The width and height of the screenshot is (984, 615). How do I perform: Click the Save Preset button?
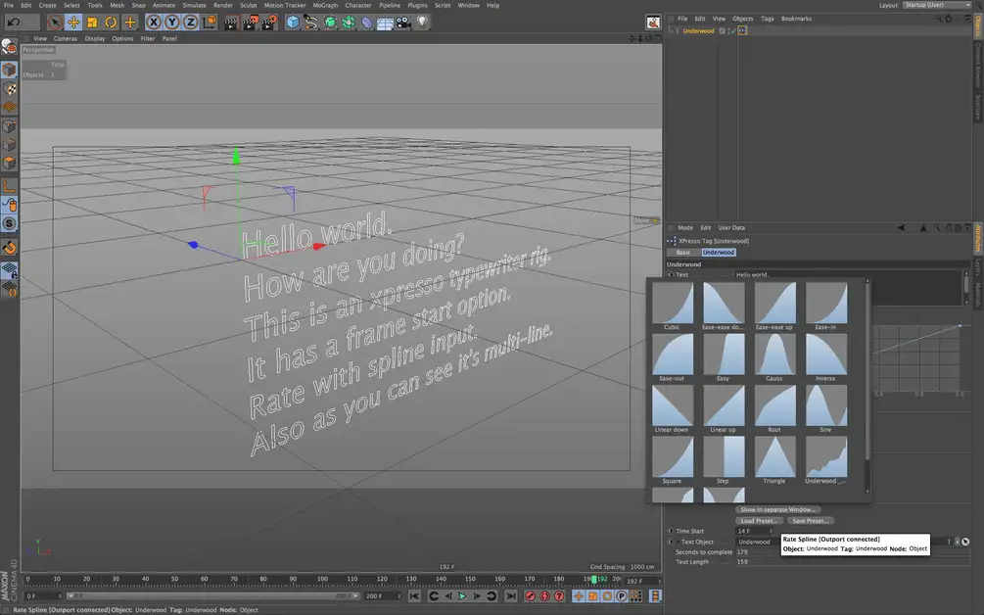(811, 521)
